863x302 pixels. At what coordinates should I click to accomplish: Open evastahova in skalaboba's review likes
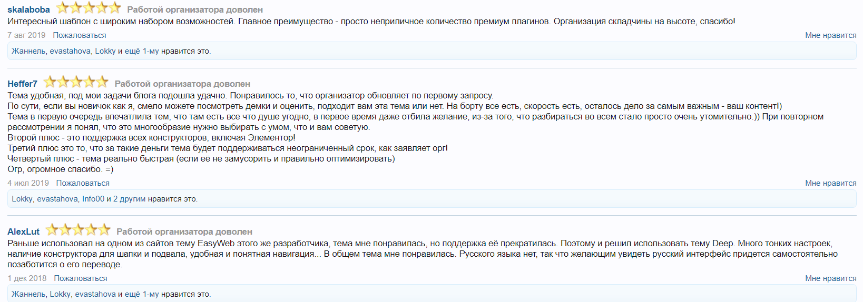[70, 51]
